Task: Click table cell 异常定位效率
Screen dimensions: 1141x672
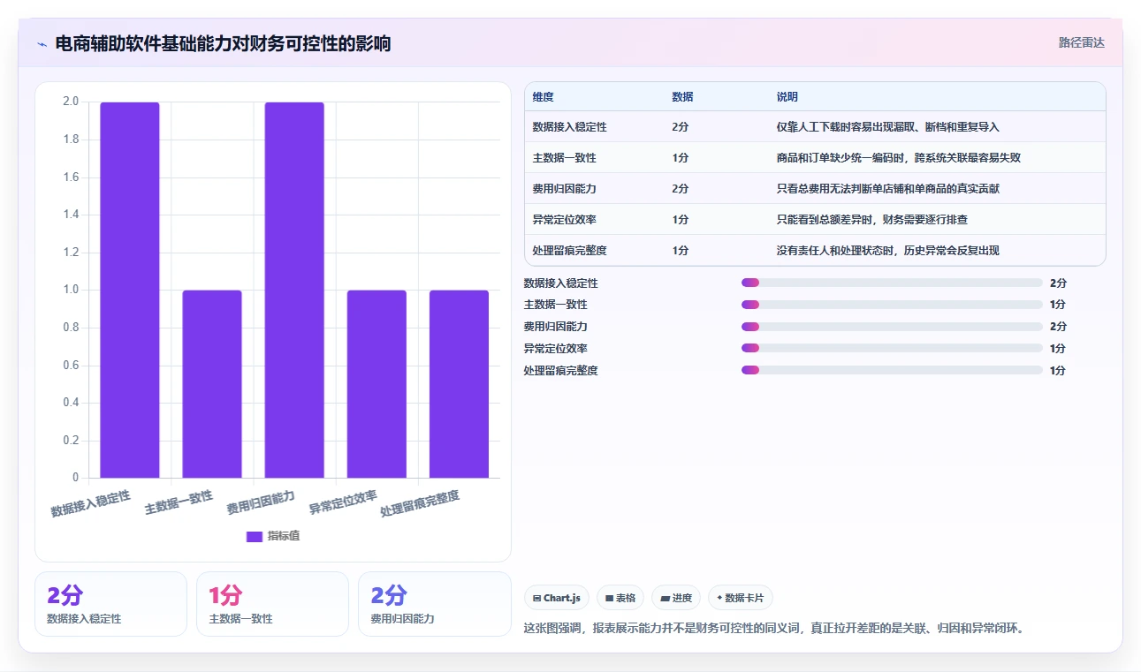Action: [565, 219]
